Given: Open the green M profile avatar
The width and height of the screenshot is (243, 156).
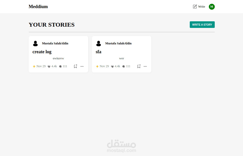Looking at the screenshot, I should [212, 7].
